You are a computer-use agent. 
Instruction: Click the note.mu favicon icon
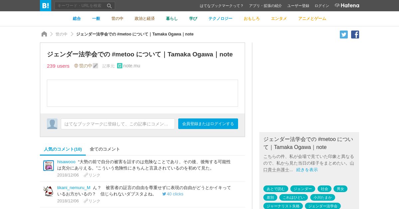click(120, 66)
